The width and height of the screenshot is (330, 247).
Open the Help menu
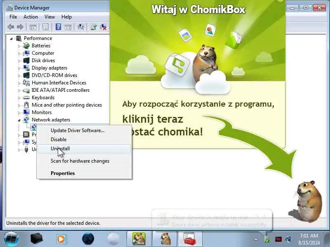tap(66, 17)
